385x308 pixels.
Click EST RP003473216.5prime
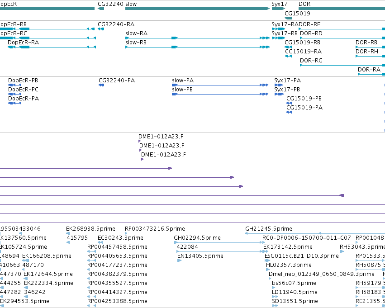(x=155, y=229)
